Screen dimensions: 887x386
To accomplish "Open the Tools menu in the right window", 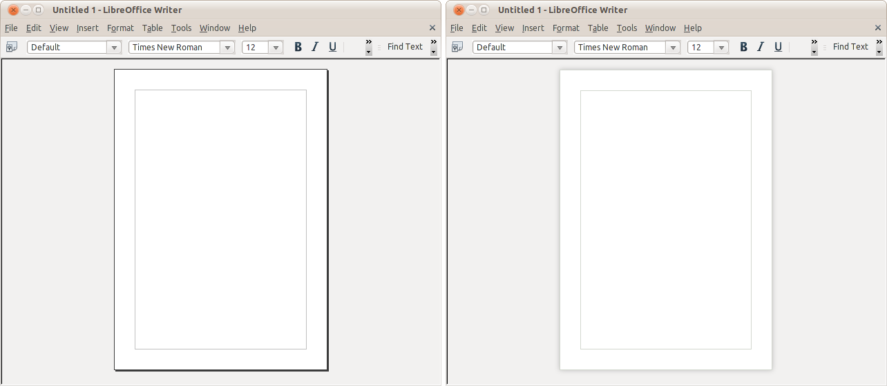I will (627, 28).
